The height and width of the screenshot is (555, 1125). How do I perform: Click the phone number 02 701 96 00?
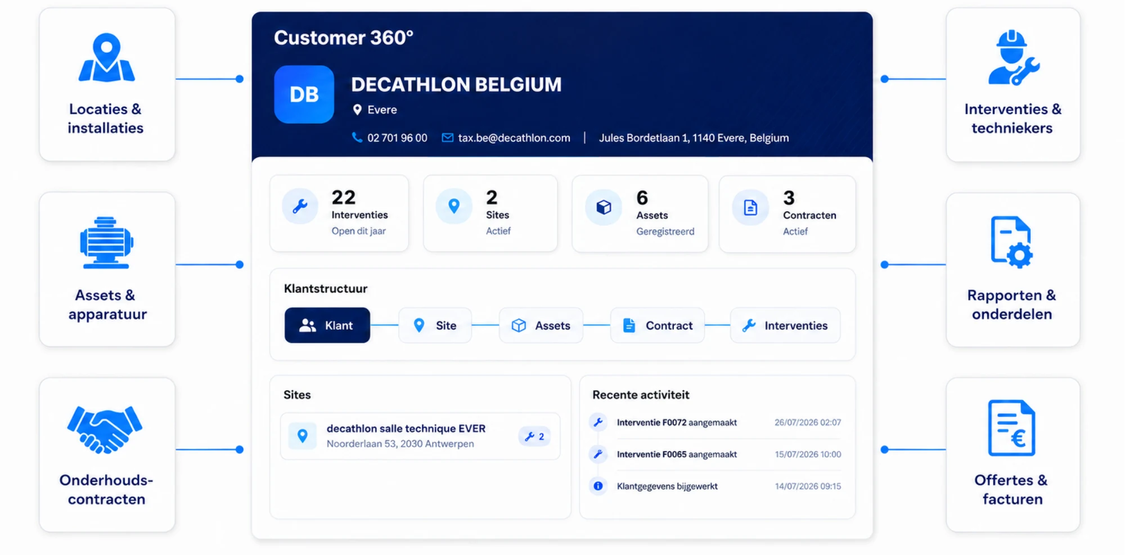(397, 138)
